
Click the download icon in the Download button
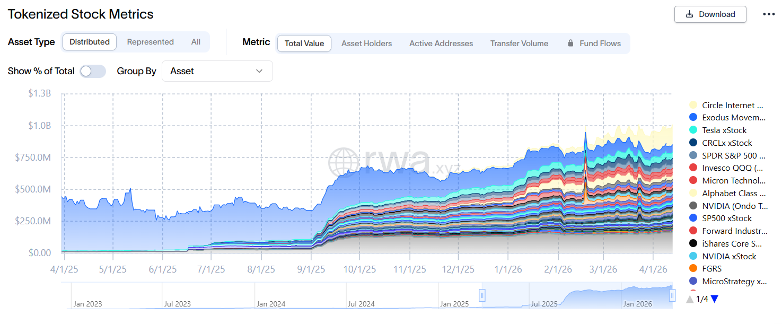(x=689, y=14)
